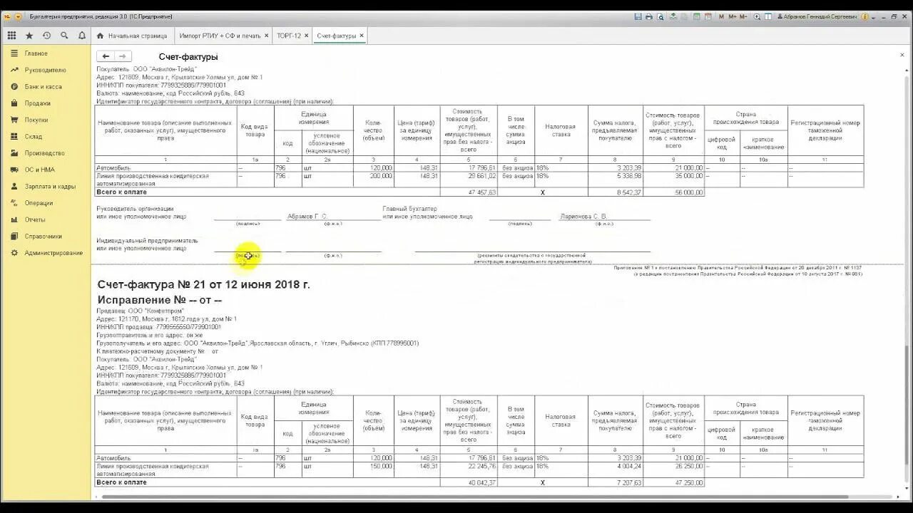Open the Покупки section
This screenshot has height=513, width=913.
(x=36, y=120)
